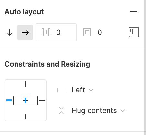
Task: Click chevron beside Hug contents
Action: (x=123, y=111)
